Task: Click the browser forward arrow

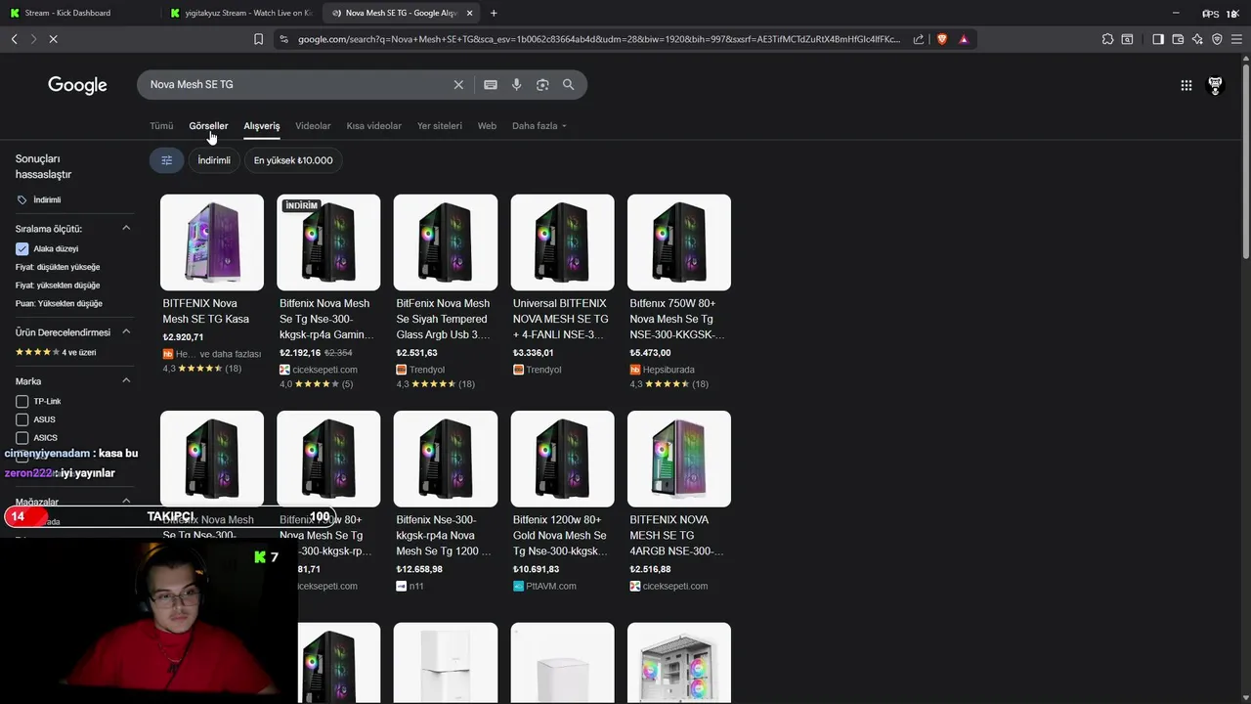Action: point(33,39)
